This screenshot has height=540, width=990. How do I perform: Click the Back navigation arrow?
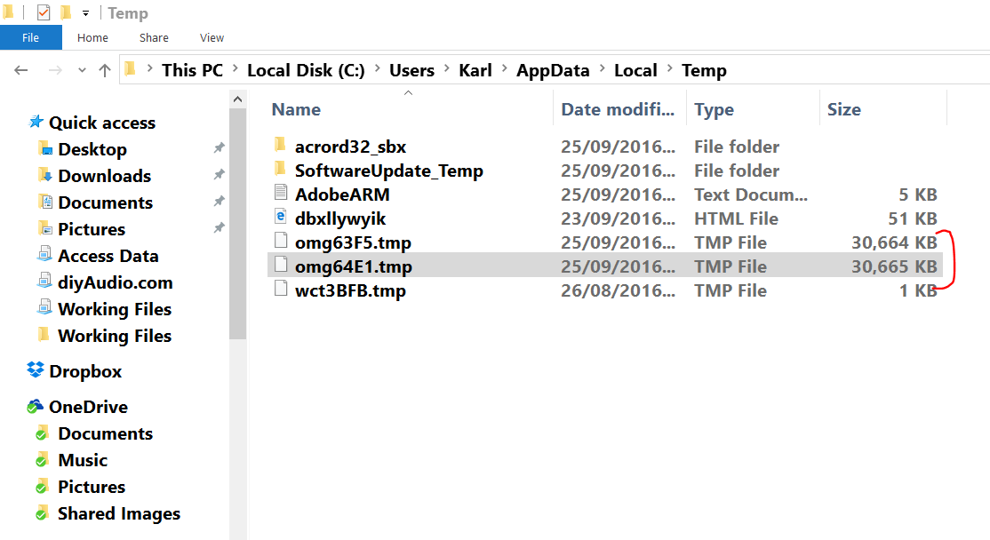pyautogui.click(x=20, y=70)
